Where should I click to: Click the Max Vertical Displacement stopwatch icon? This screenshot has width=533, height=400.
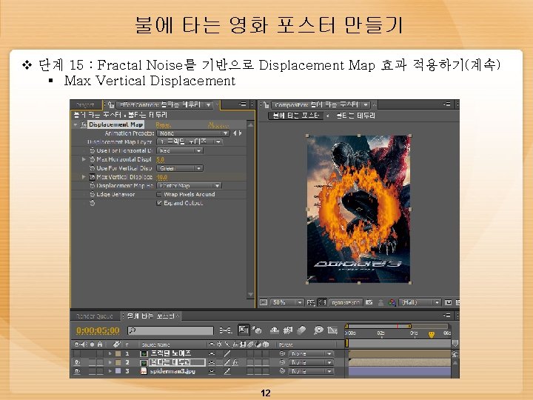point(92,177)
